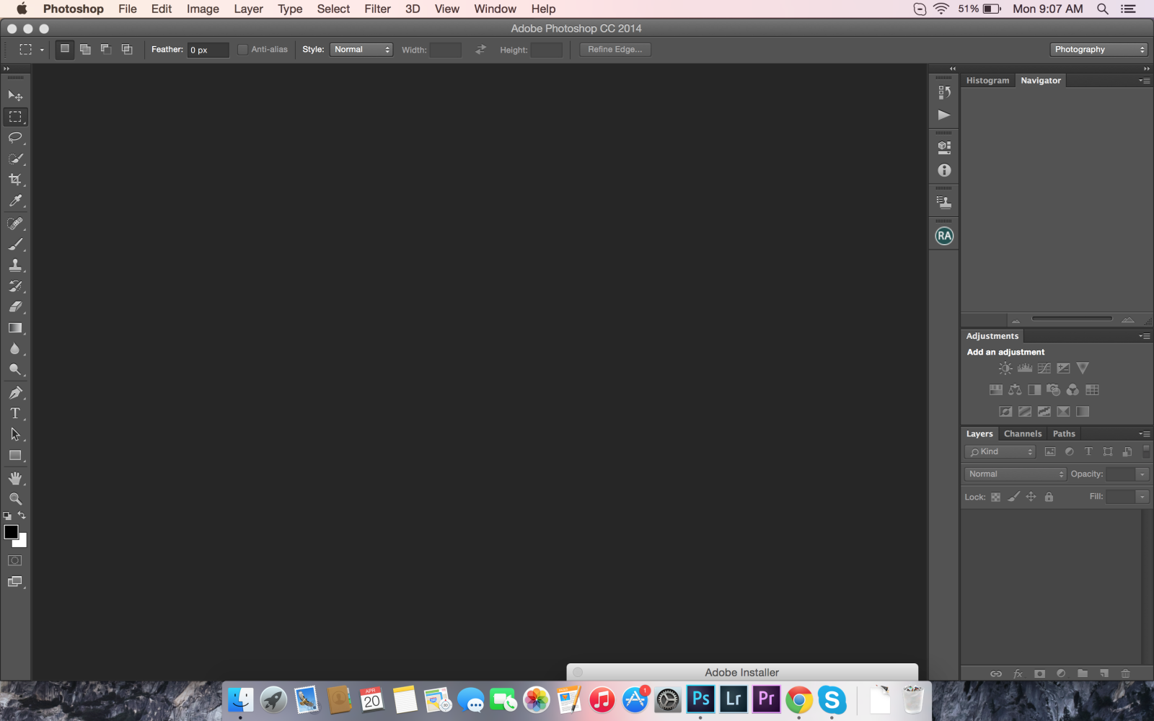
Task: Enable the Anti-alias checkbox
Action: click(242, 50)
